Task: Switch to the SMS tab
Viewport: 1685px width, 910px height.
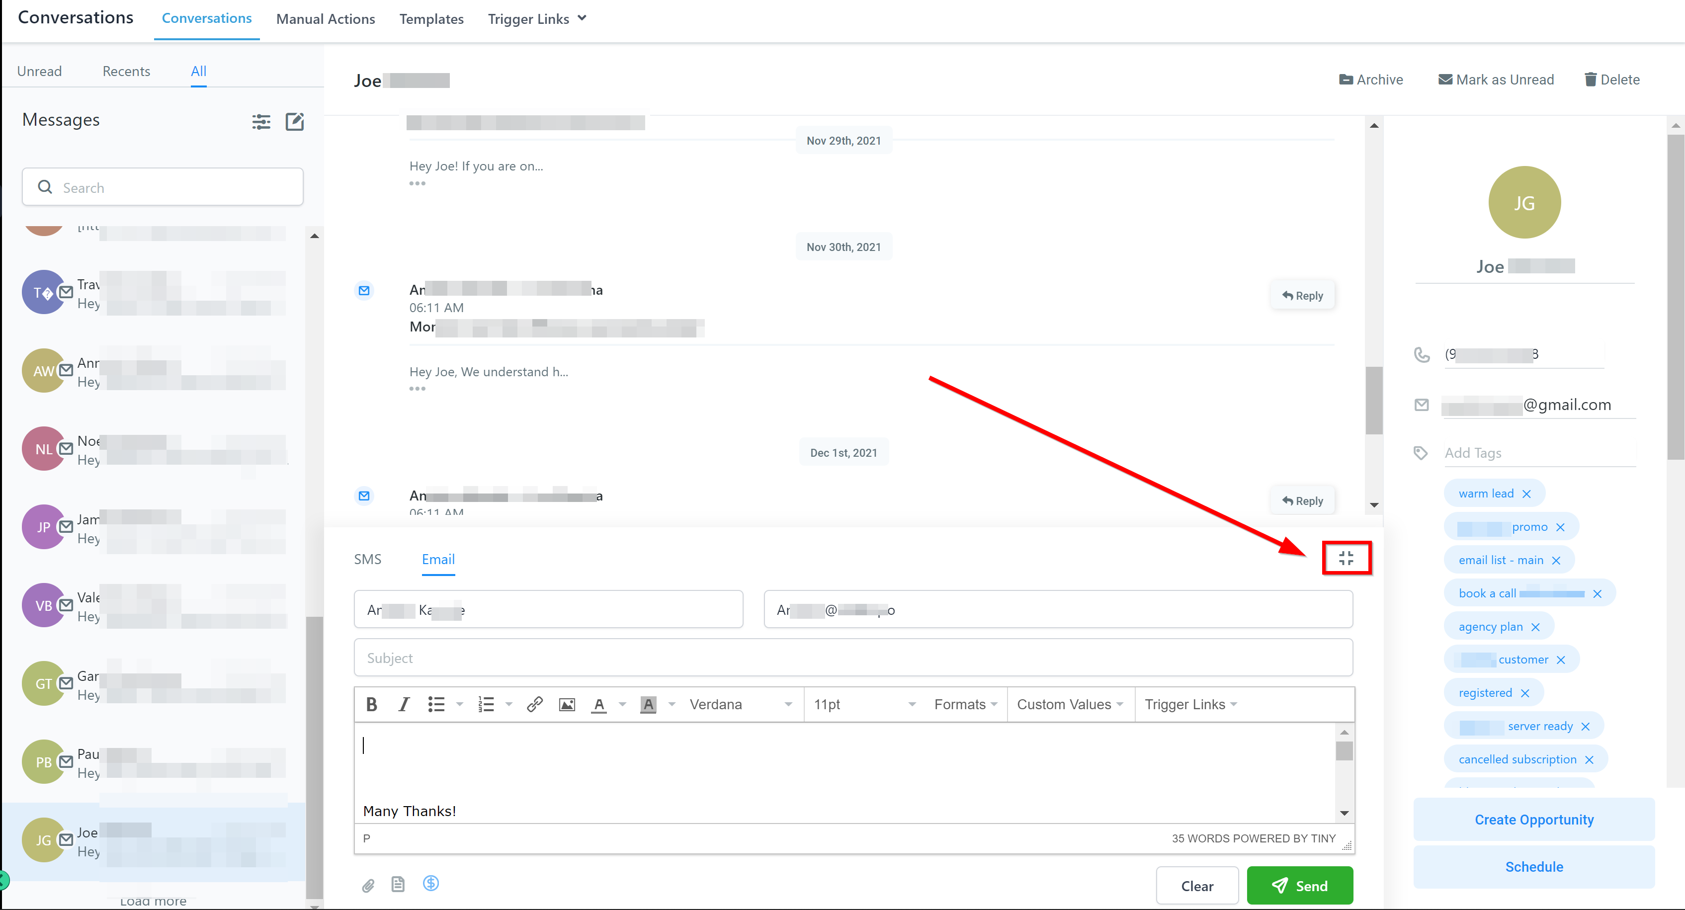Action: (x=367, y=559)
